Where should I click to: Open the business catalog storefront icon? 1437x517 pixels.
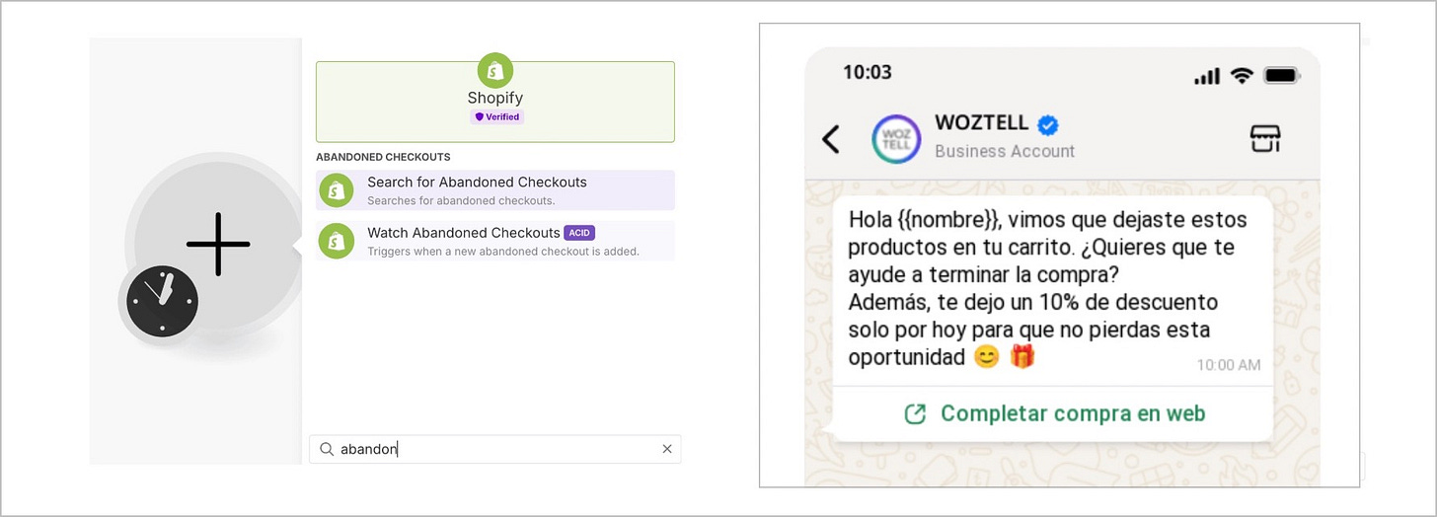1265,139
